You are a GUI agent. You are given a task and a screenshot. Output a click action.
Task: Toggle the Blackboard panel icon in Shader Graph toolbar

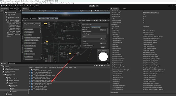97,21
